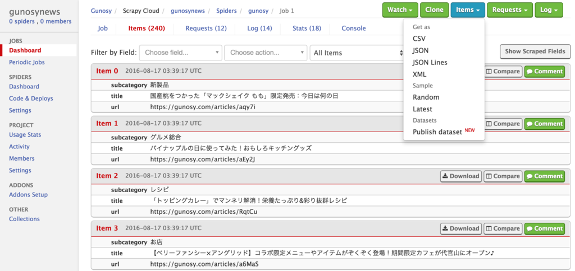This screenshot has width=575, height=271.
Task: Open the green Log dropdown button
Action: [x=549, y=10]
